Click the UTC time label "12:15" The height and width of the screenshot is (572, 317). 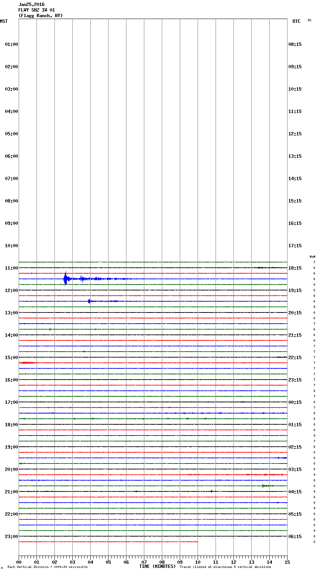[x=295, y=134]
